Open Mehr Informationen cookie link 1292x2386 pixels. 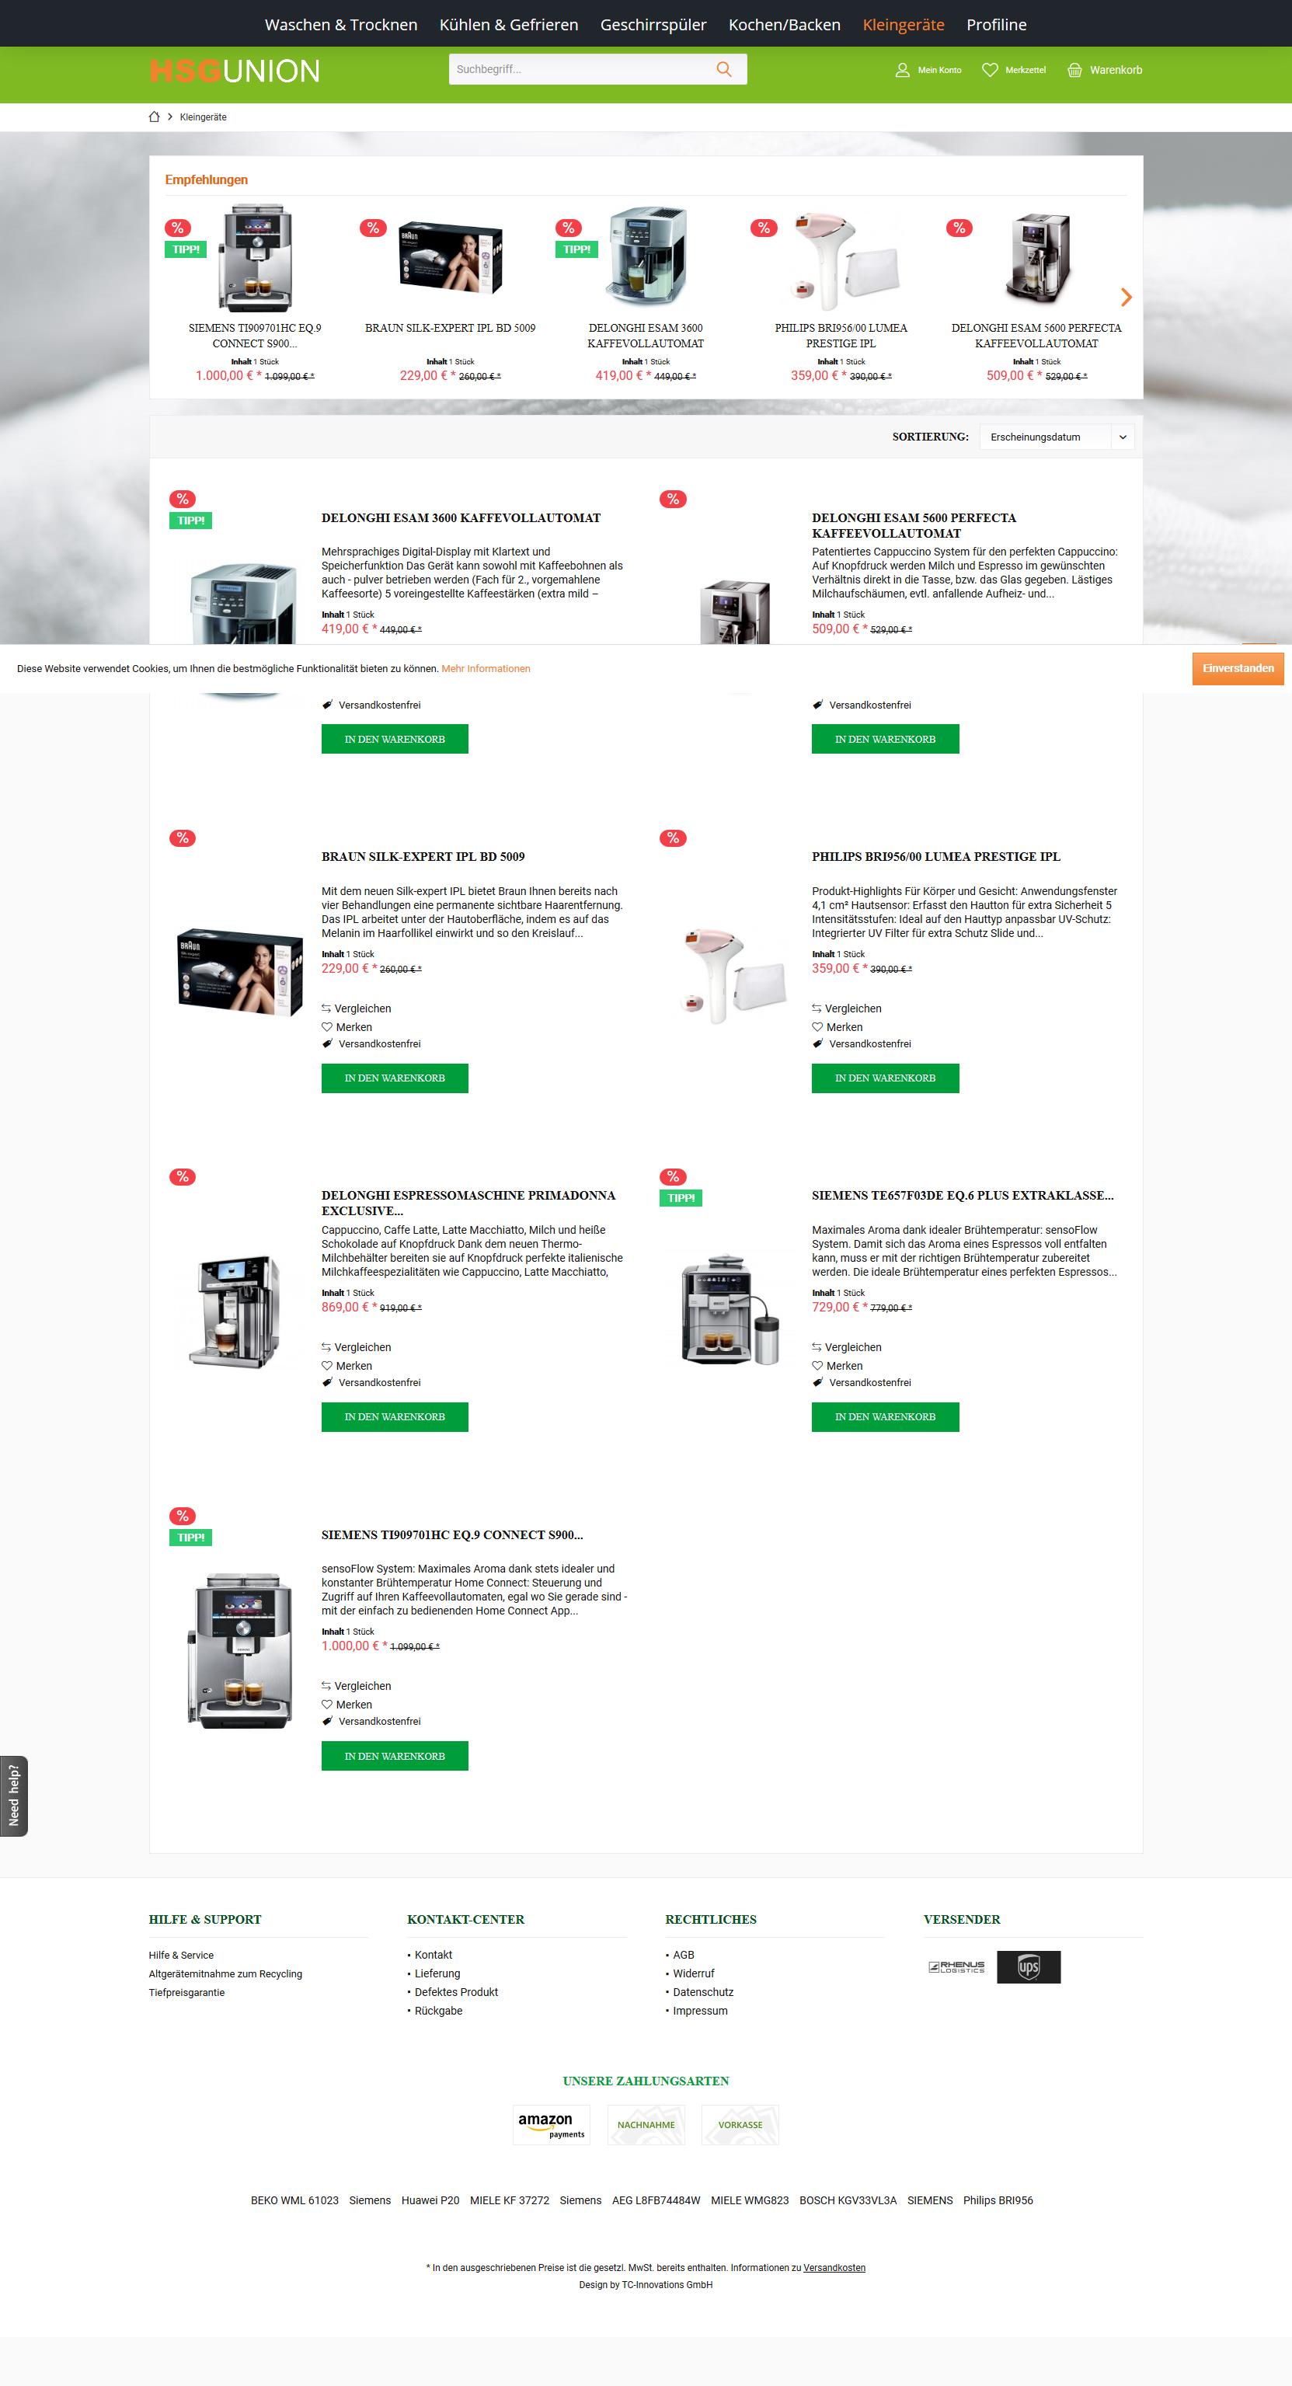click(x=486, y=669)
